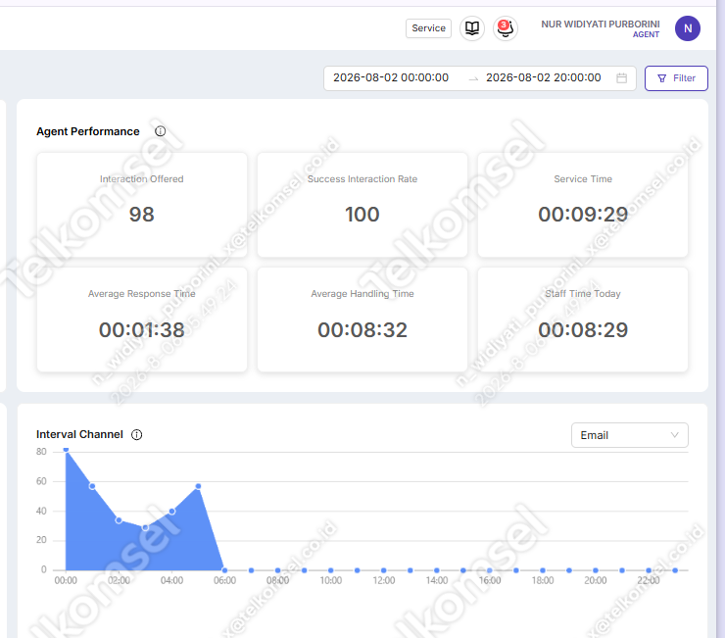
Task: Click the Average Handling Time label
Action: (x=362, y=294)
